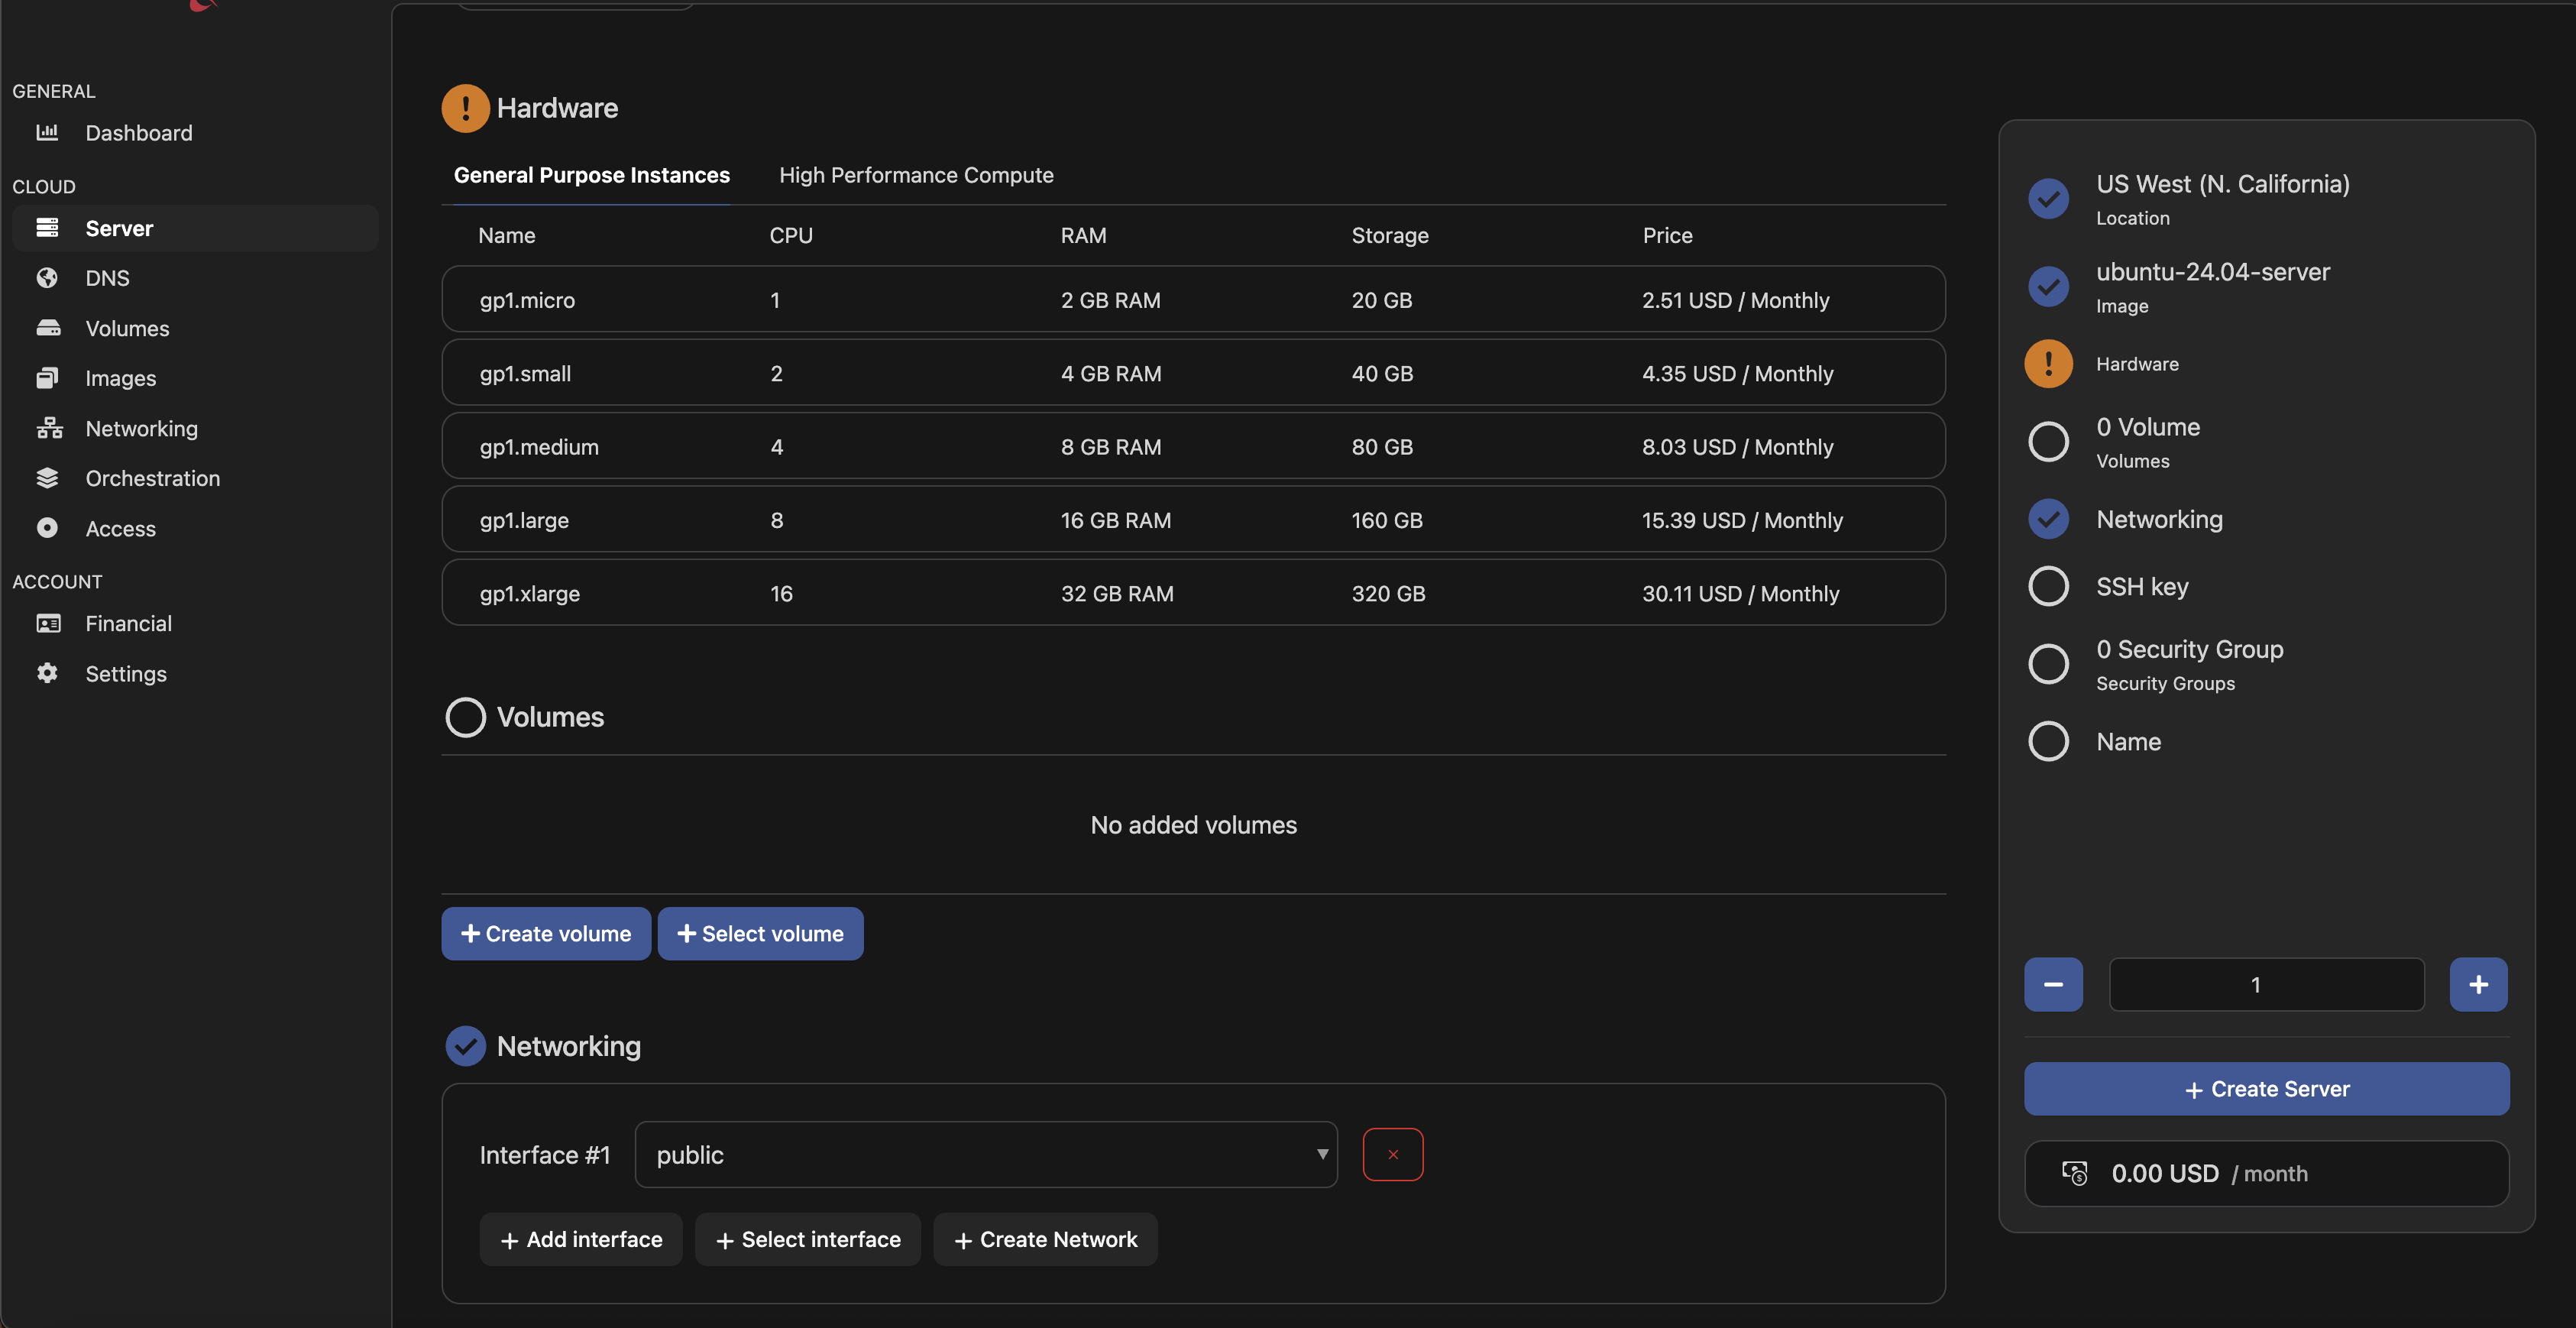Click the Create volume button
This screenshot has width=2576, height=1328.
pos(545,933)
